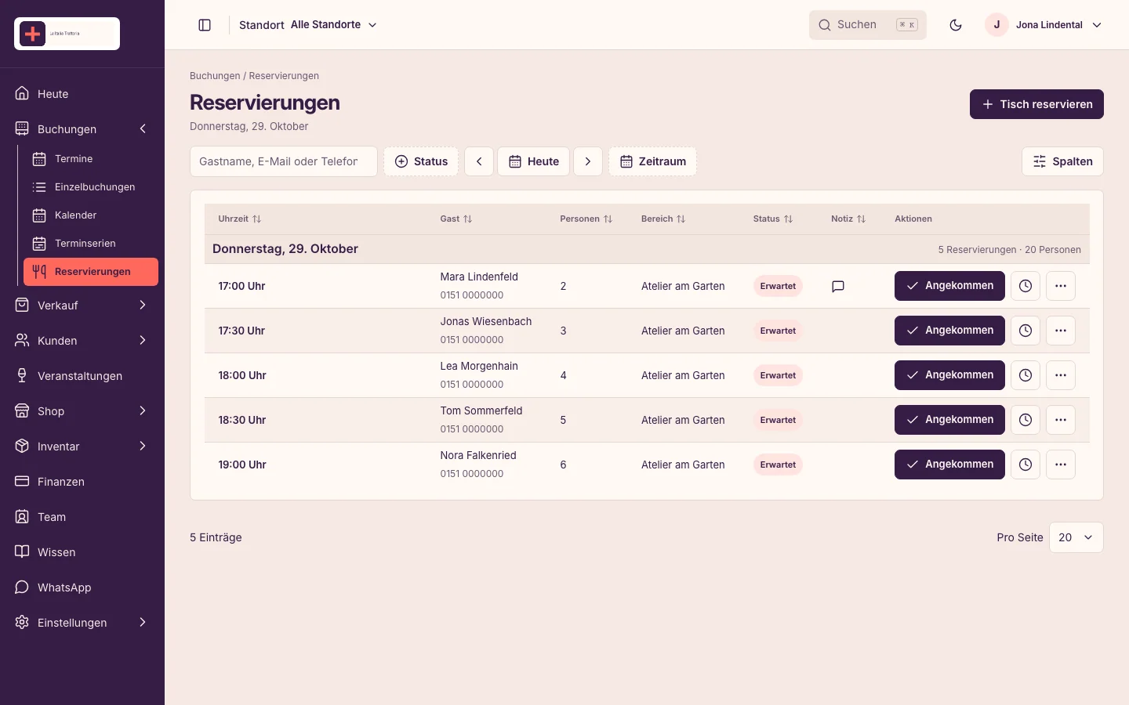1129x705 pixels.
Task: Expand the Shop menu section
Action: coord(82,411)
